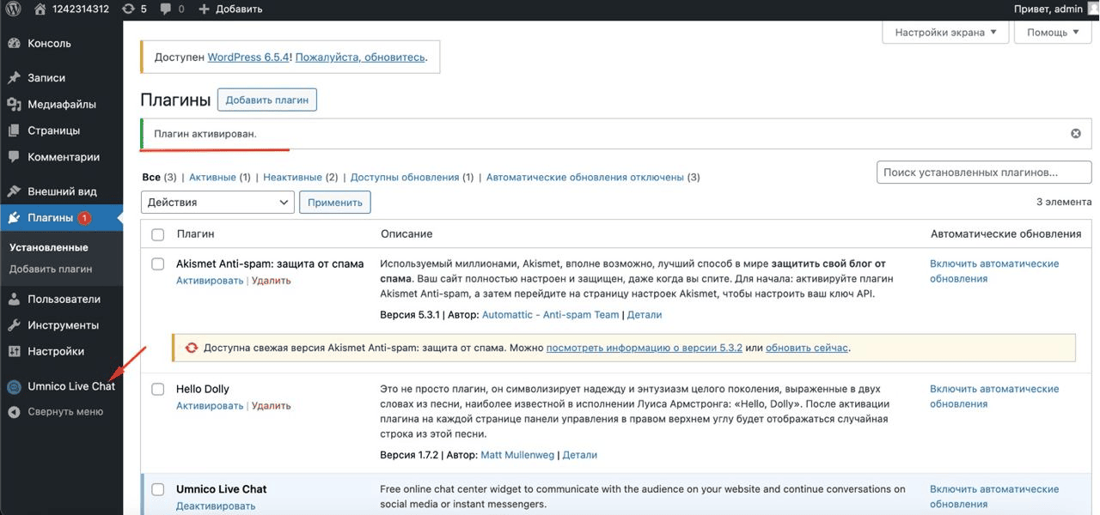Open the Media files section

(61, 105)
